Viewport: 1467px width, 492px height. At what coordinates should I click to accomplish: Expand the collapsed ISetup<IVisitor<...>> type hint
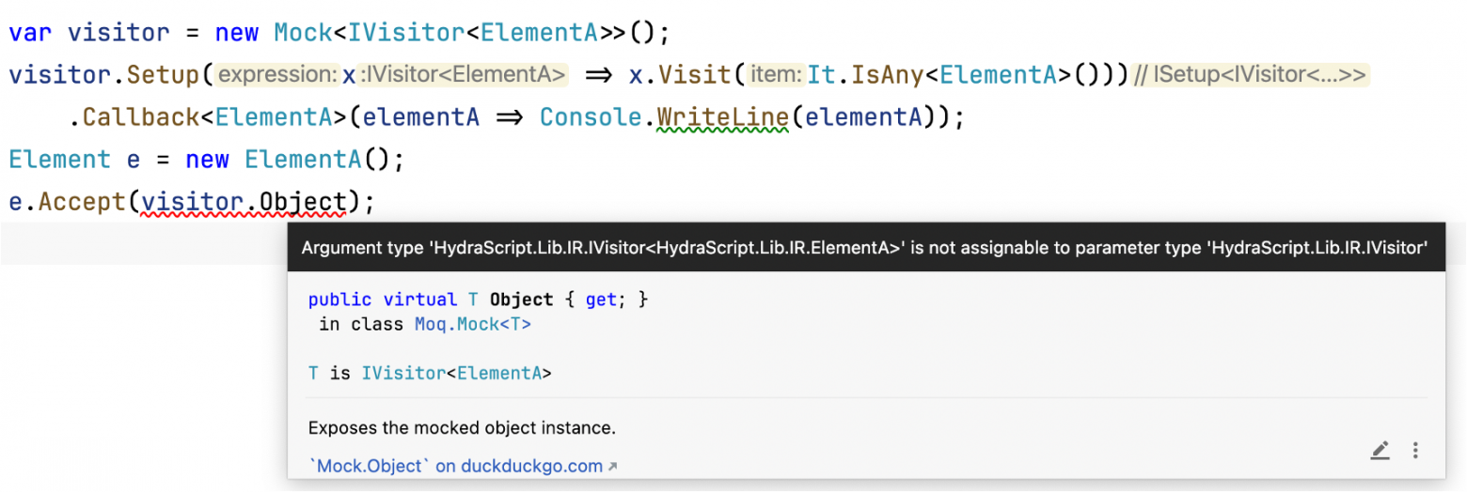(x=1252, y=75)
